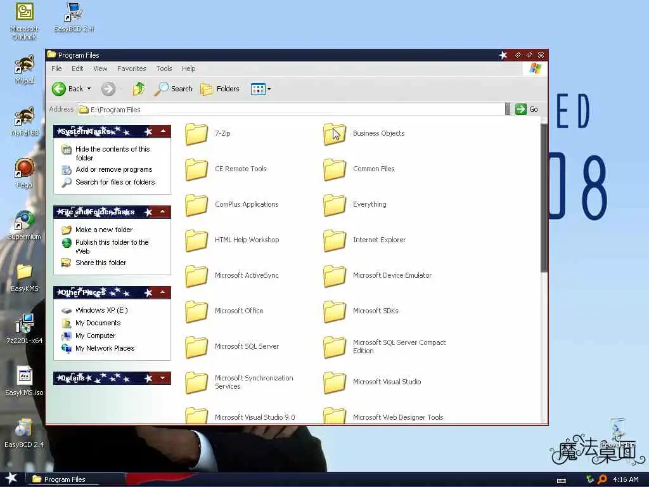
Task: Collapse the File and Folder Tasks panel
Action: pyautogui.click(x=163, y=212)
